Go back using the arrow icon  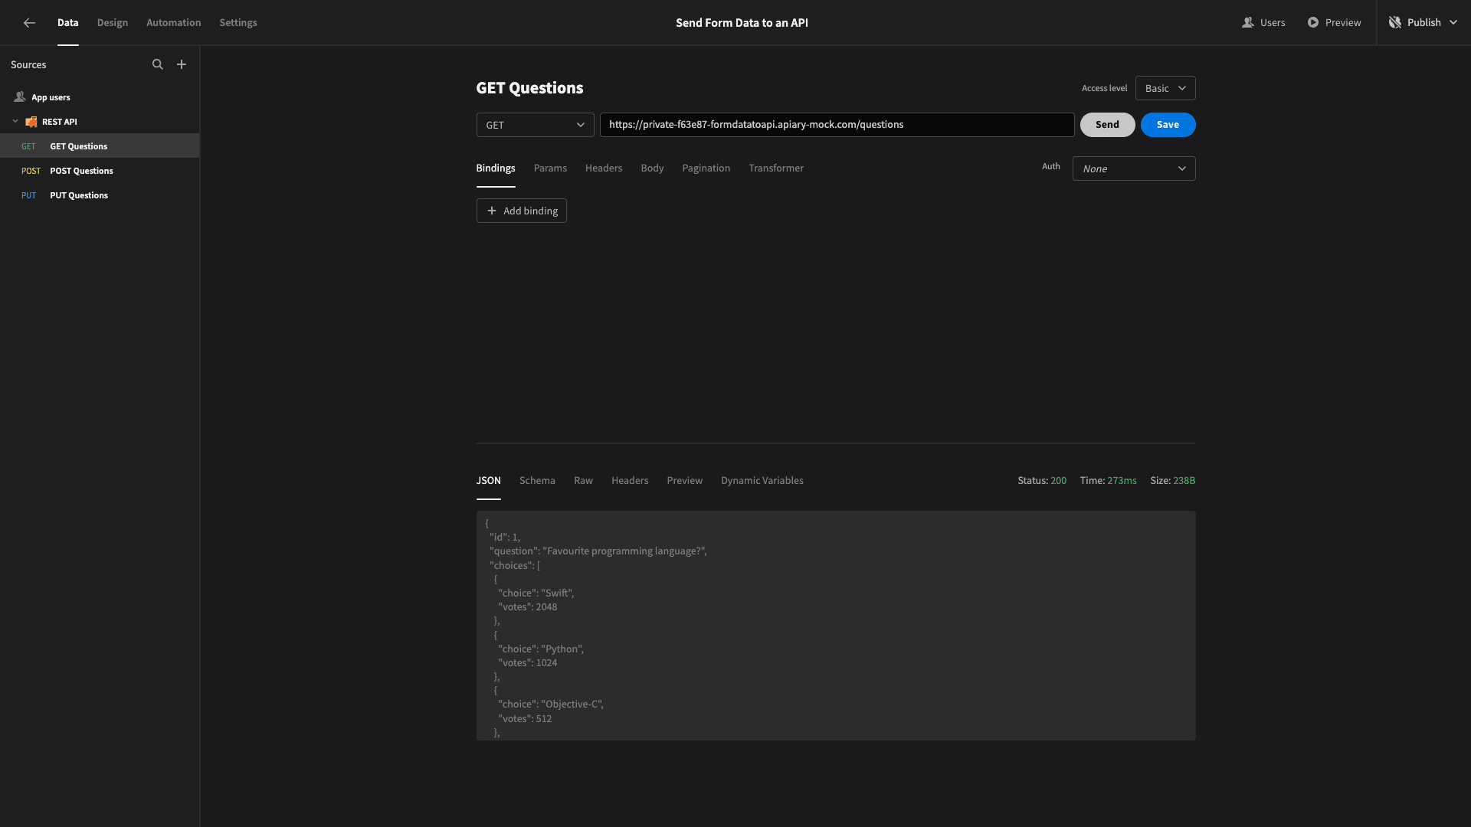[29, 23]
